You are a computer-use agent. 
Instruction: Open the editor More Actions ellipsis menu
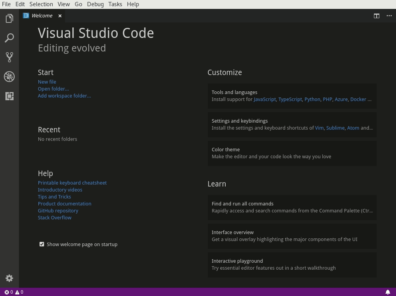click(389, 16)
